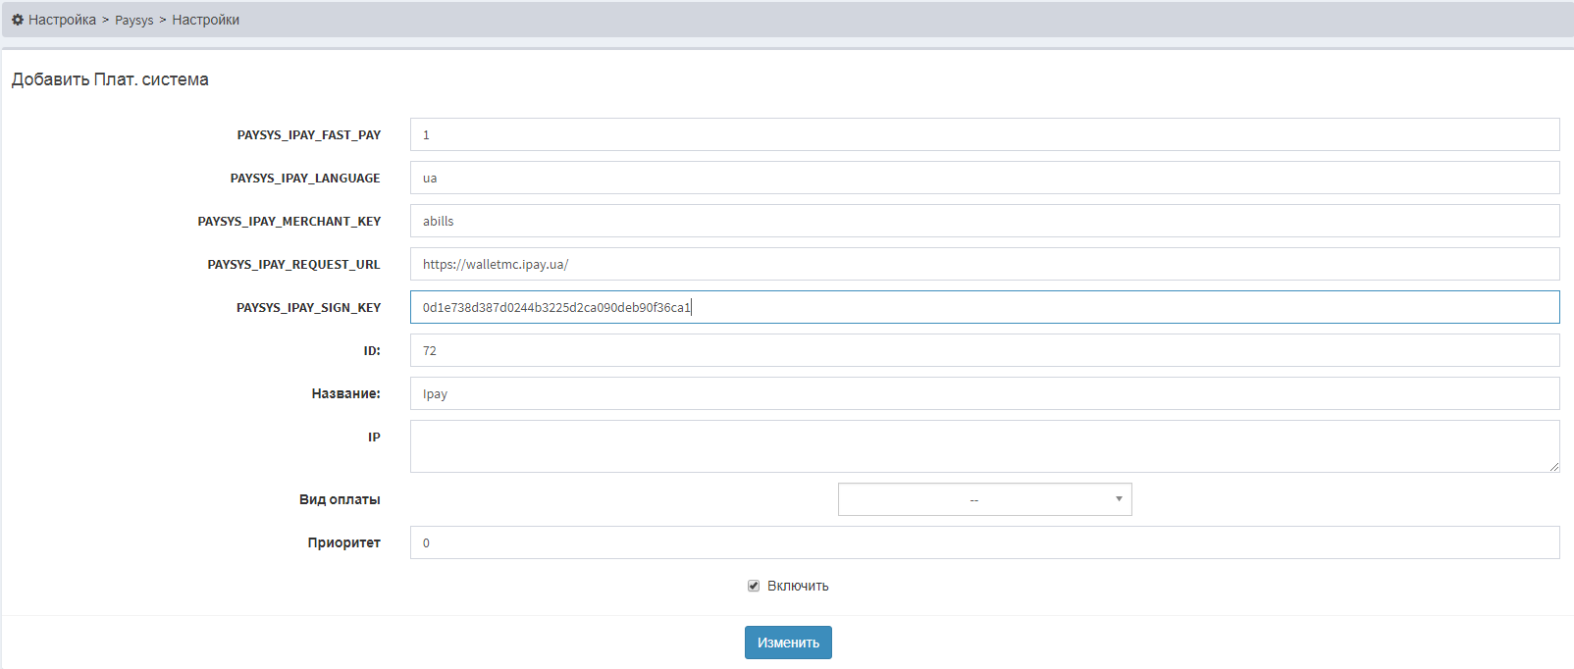Screen dimensions: 1574x669
Task: Focus the PAYSYS_IPAY_FAST_PAY field
Action: pyautogui.click(x=984, y=134)
